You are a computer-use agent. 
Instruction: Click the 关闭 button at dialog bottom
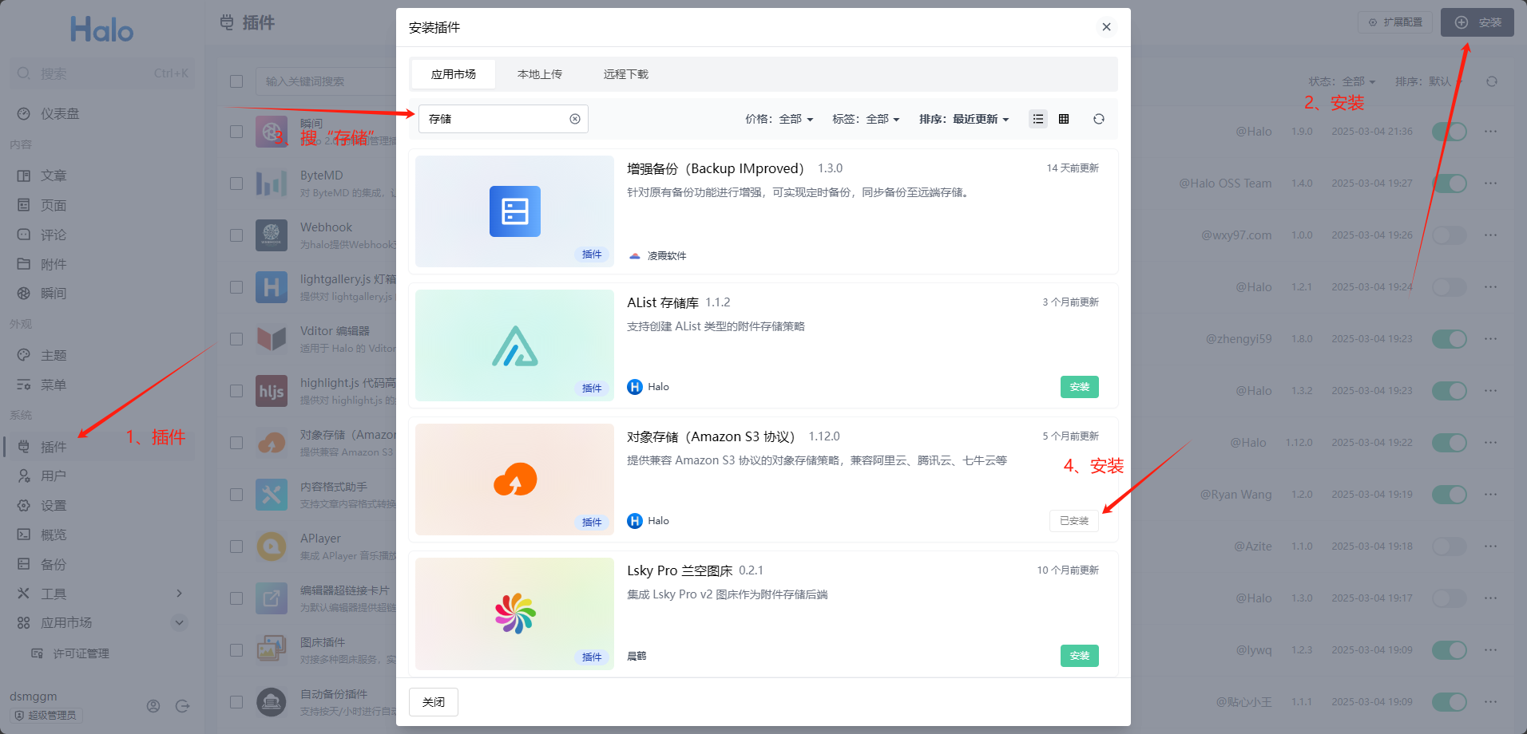(434, 702)
